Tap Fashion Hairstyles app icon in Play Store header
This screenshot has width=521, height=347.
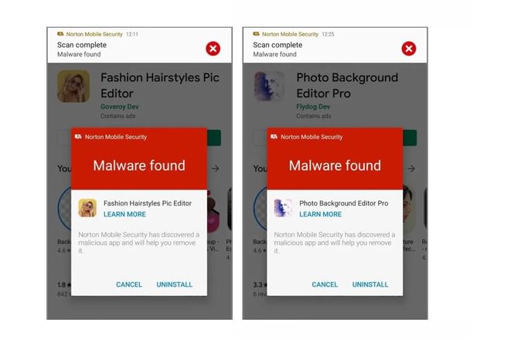point(73,86)
